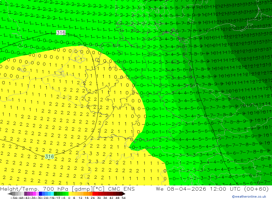Screen dimensions: 272x199
Task: Click the 'CMC ENS' model label
Action: [121, 189]
